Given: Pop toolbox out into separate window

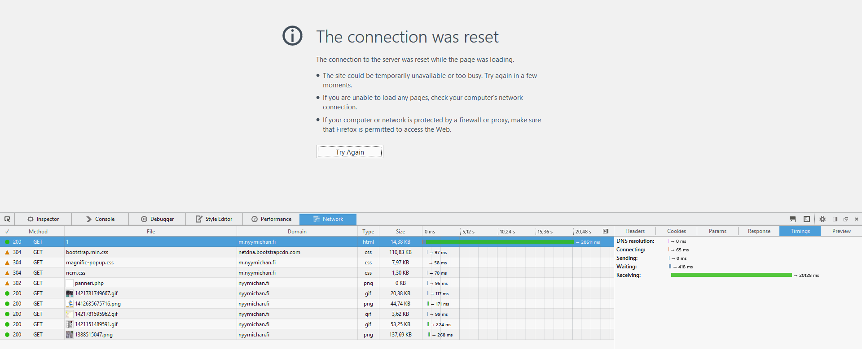Looking at the screenshot, I should coord(846,219).
